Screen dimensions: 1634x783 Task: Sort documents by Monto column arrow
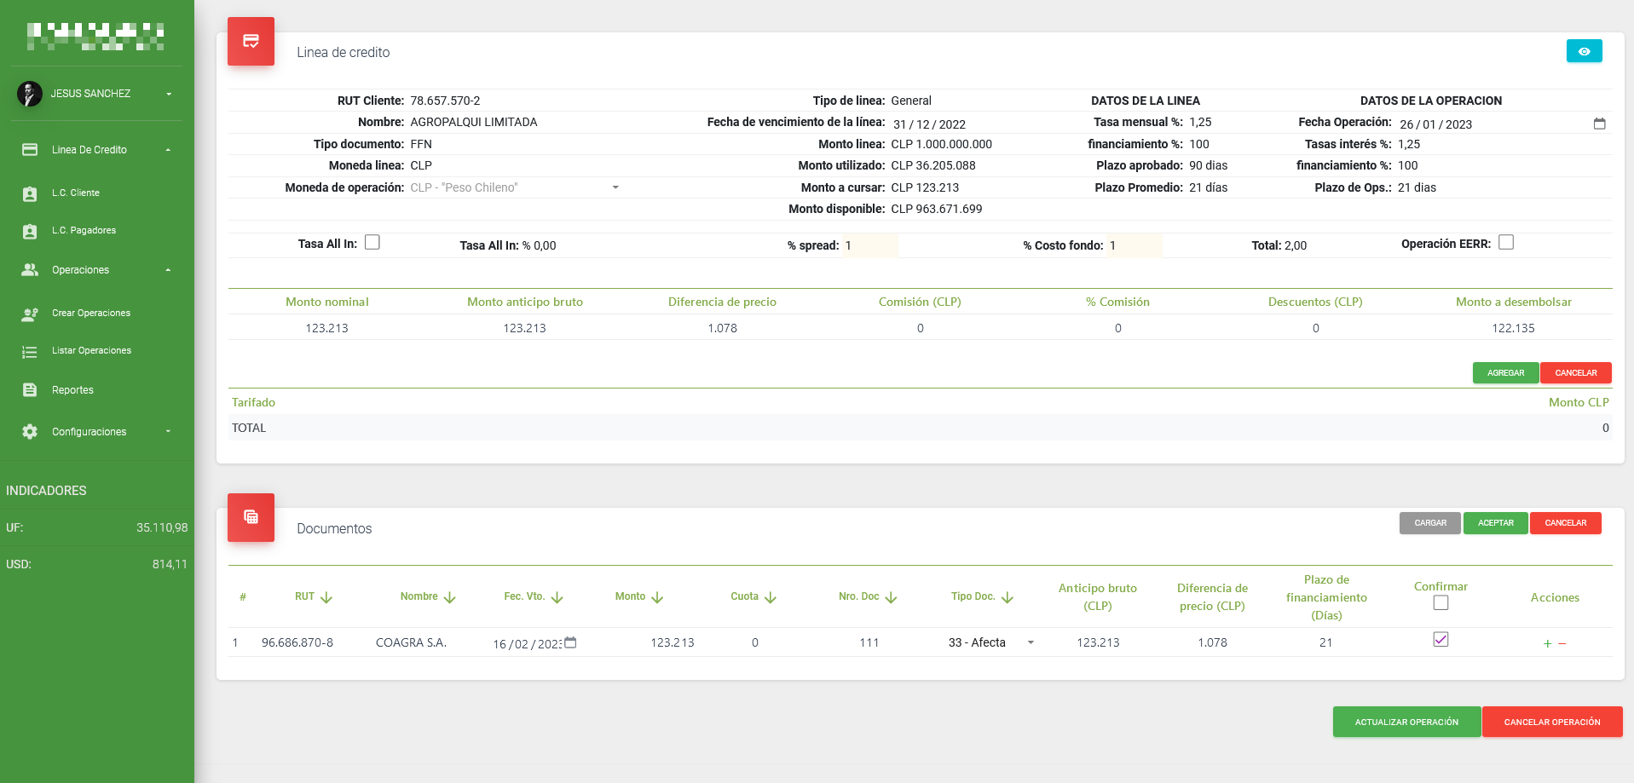[657, 597]
